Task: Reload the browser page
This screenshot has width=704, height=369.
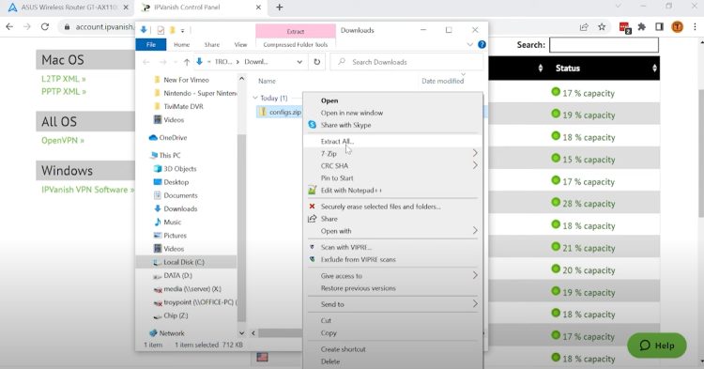Action: 44,27
